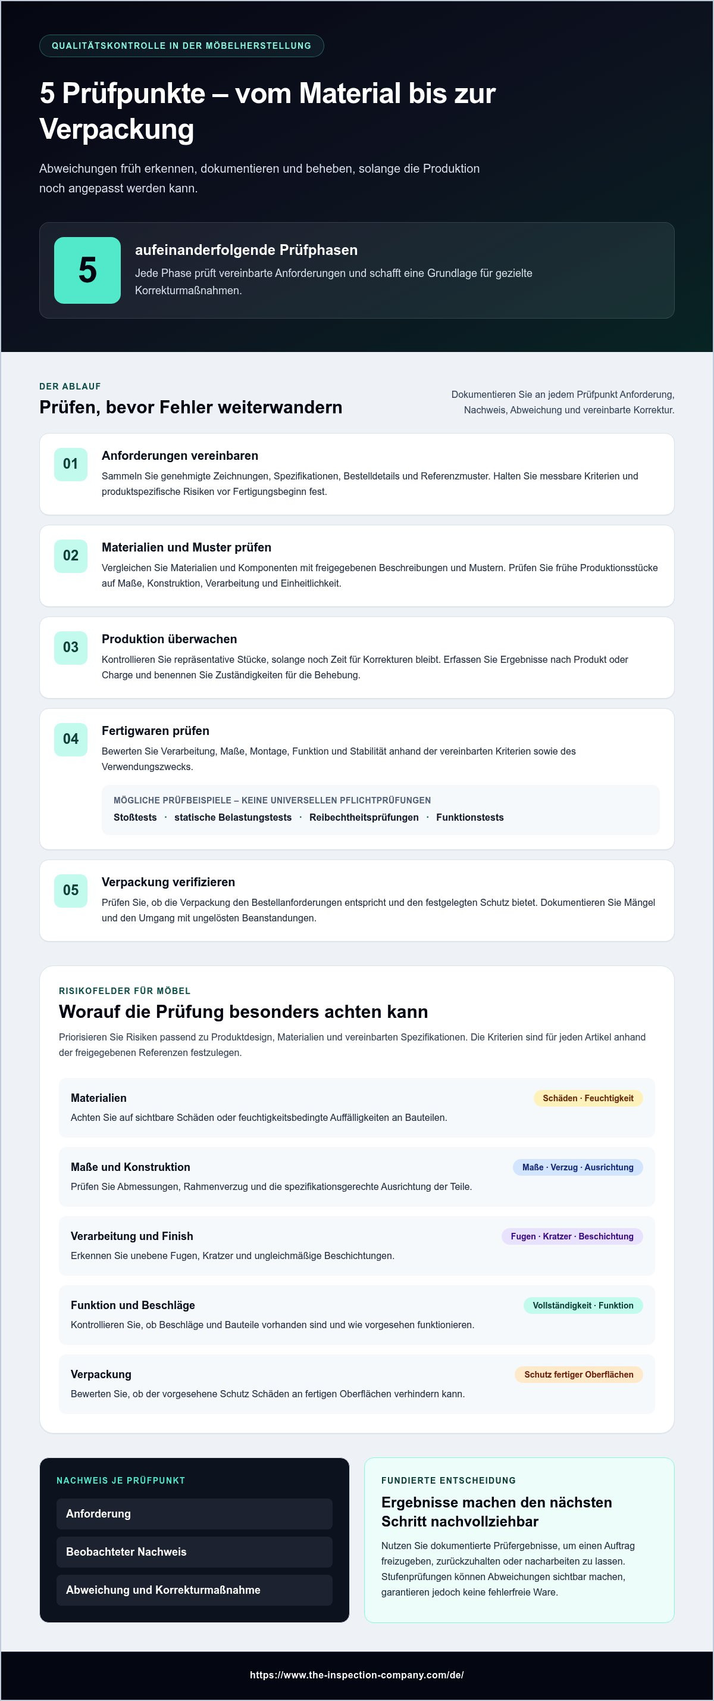
Task: Click the 'Verpackung' risk row title
Action: 101,1375
